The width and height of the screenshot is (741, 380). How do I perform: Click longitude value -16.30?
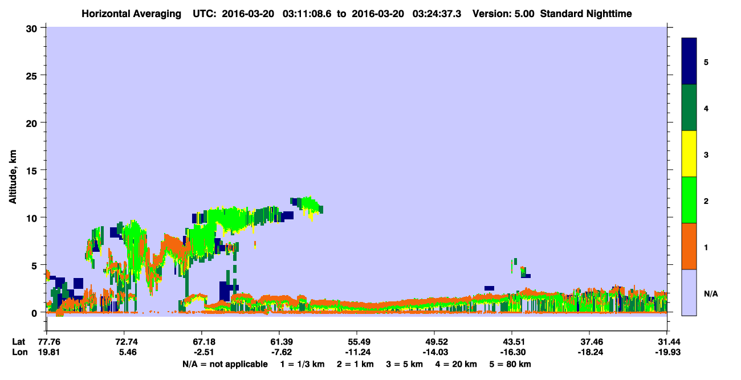click(512, 352)
